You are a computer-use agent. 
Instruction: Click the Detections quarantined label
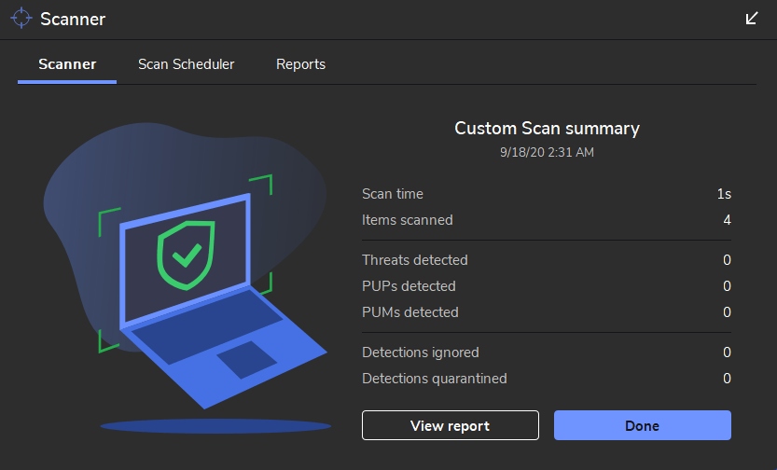point(435,379)
